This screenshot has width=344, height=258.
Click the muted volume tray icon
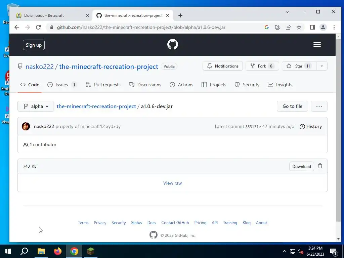(x=300, y=251)
